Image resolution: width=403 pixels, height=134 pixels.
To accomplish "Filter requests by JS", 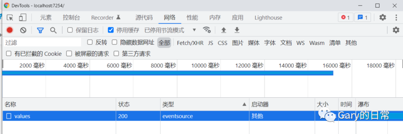I will coord(210,43).
